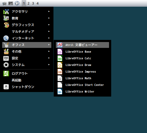Click the LibreOffice Start Center blank icon
147x133 pixels.
(x=60, y=85)
